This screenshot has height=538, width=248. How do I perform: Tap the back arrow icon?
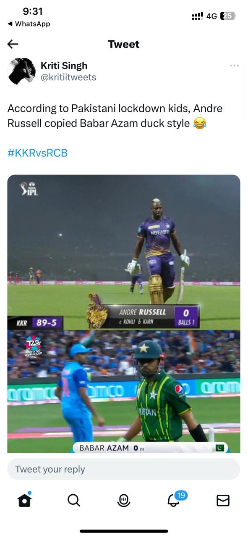tap(13, 44)
